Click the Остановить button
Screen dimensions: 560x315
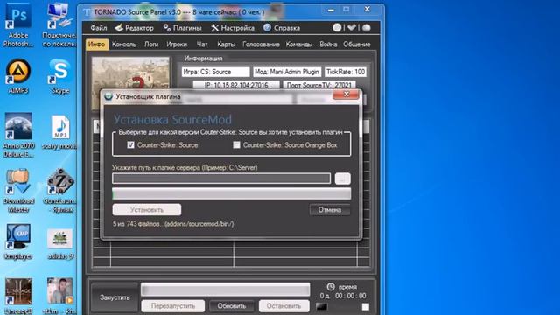(x=283, y=306)
